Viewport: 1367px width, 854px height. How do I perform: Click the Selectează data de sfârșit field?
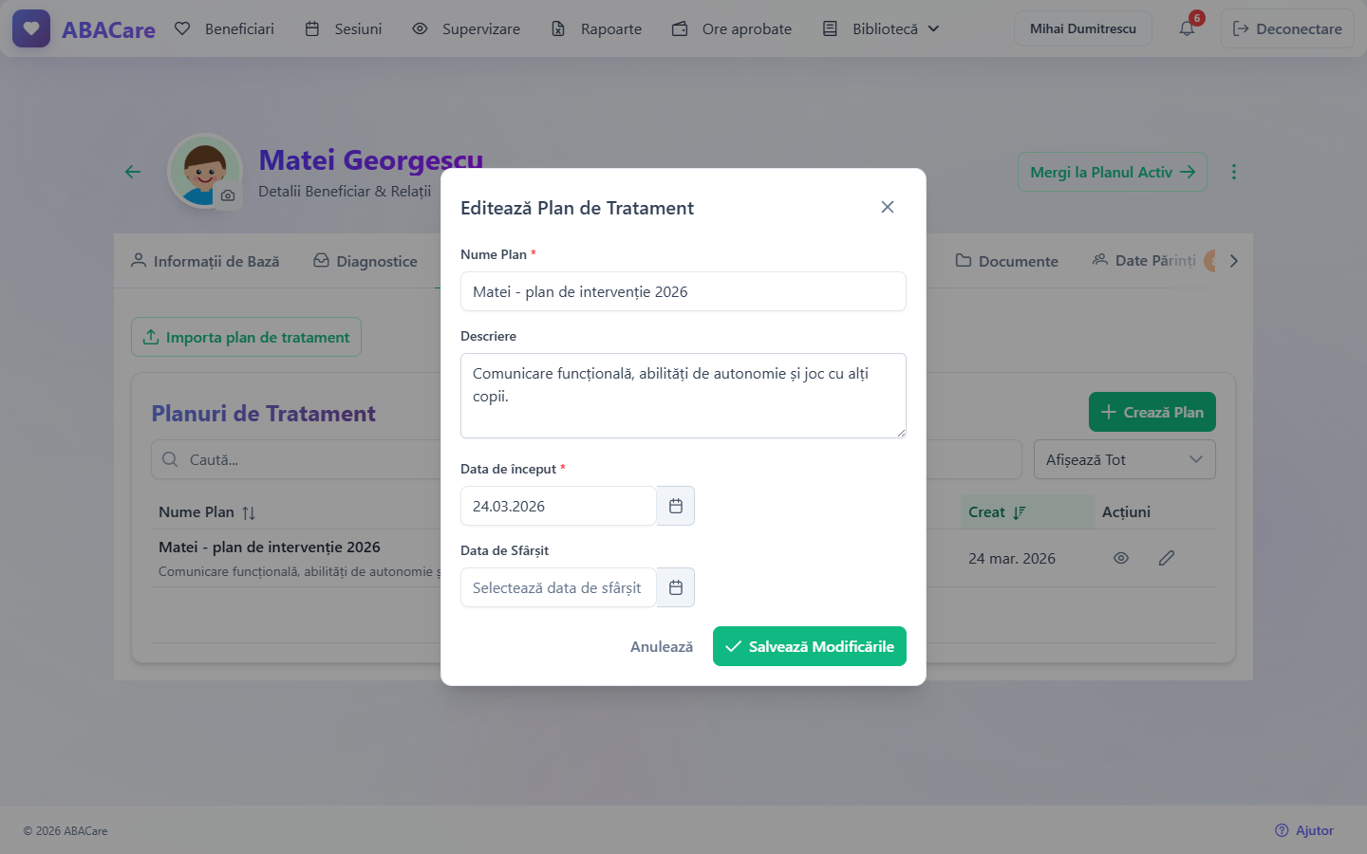click(558, 587)
